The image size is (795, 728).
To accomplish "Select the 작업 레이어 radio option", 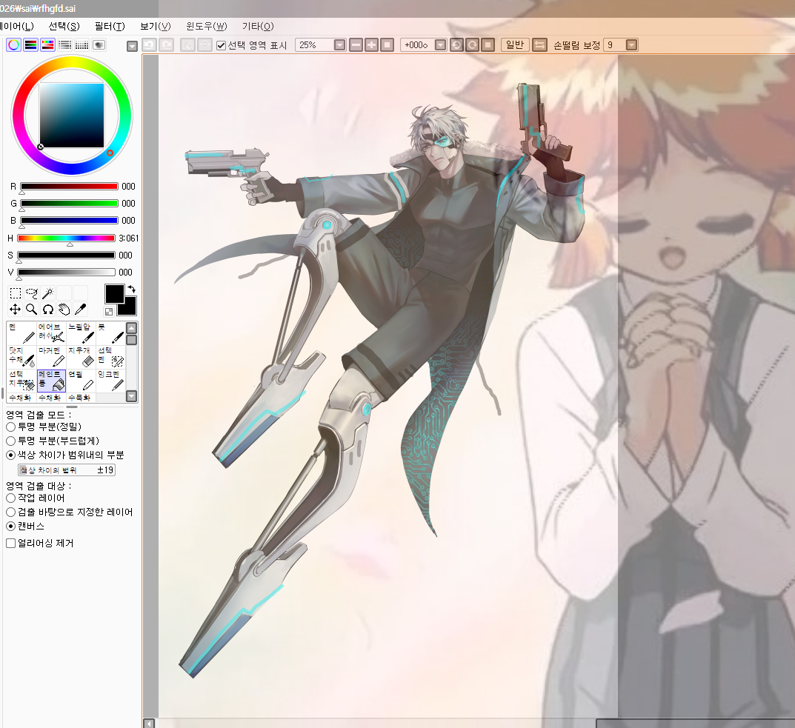I will click(x=11, y=498).
